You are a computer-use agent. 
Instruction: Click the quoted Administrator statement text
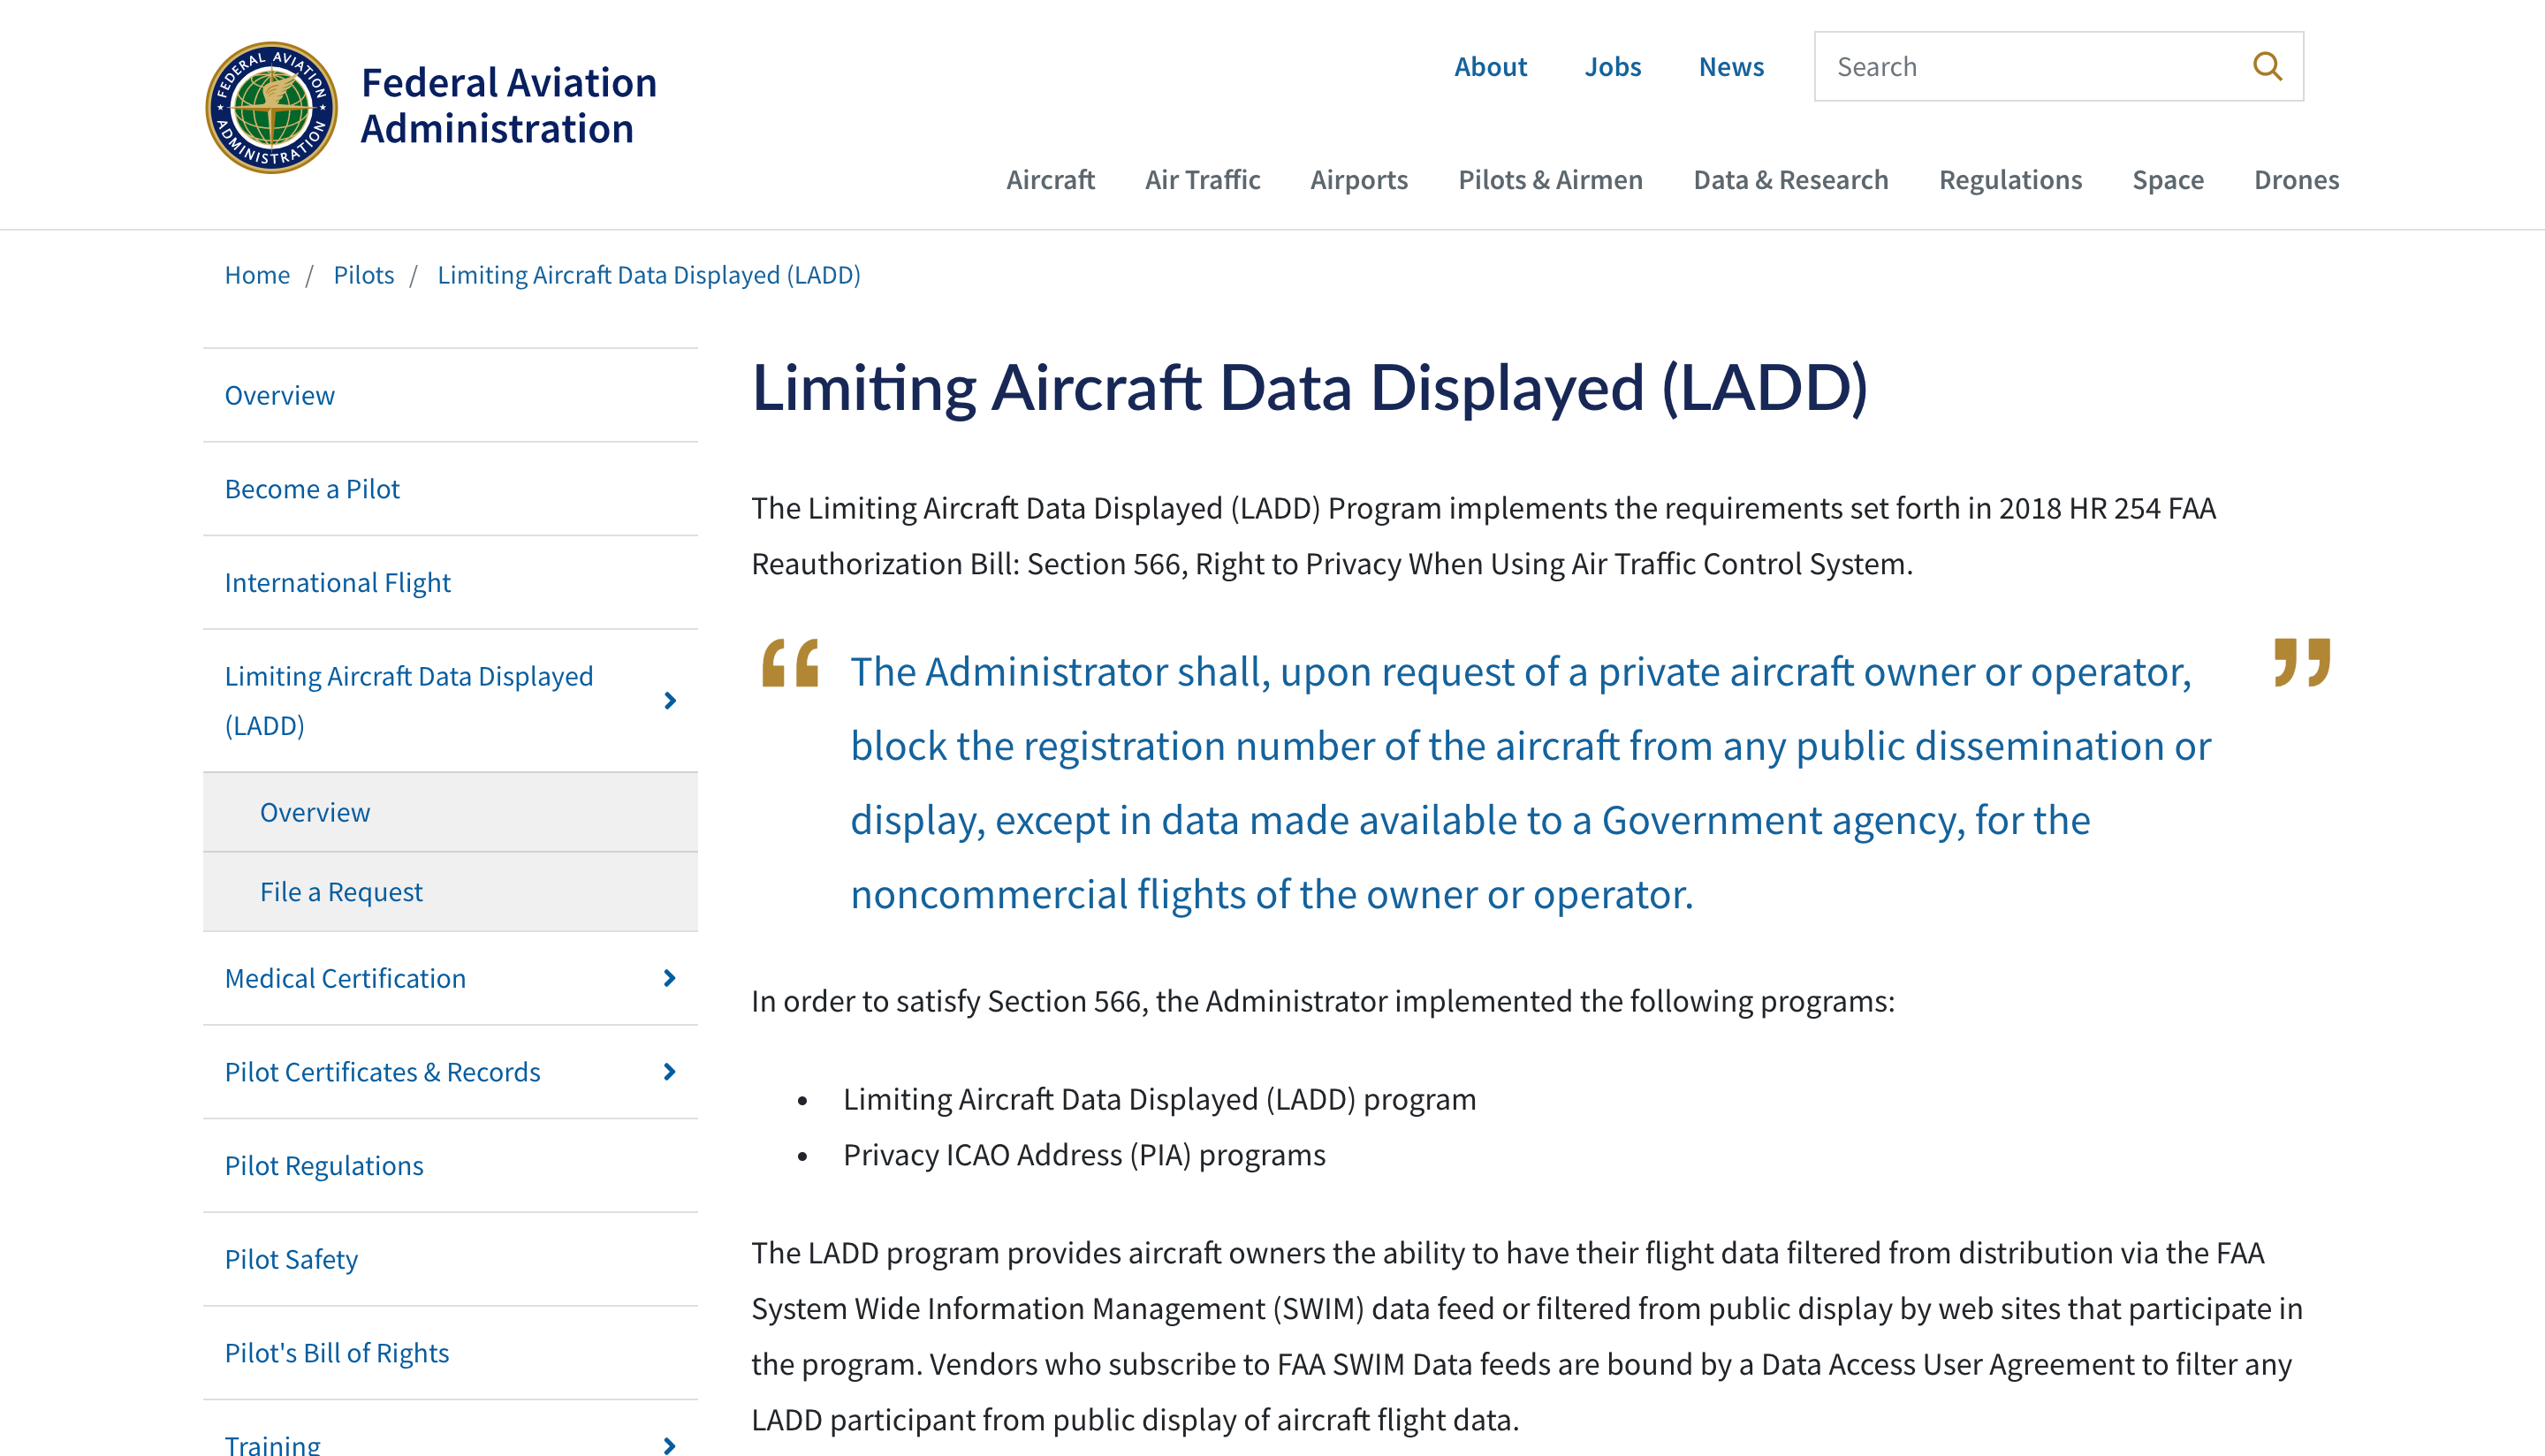click(x=1530, y=782)
